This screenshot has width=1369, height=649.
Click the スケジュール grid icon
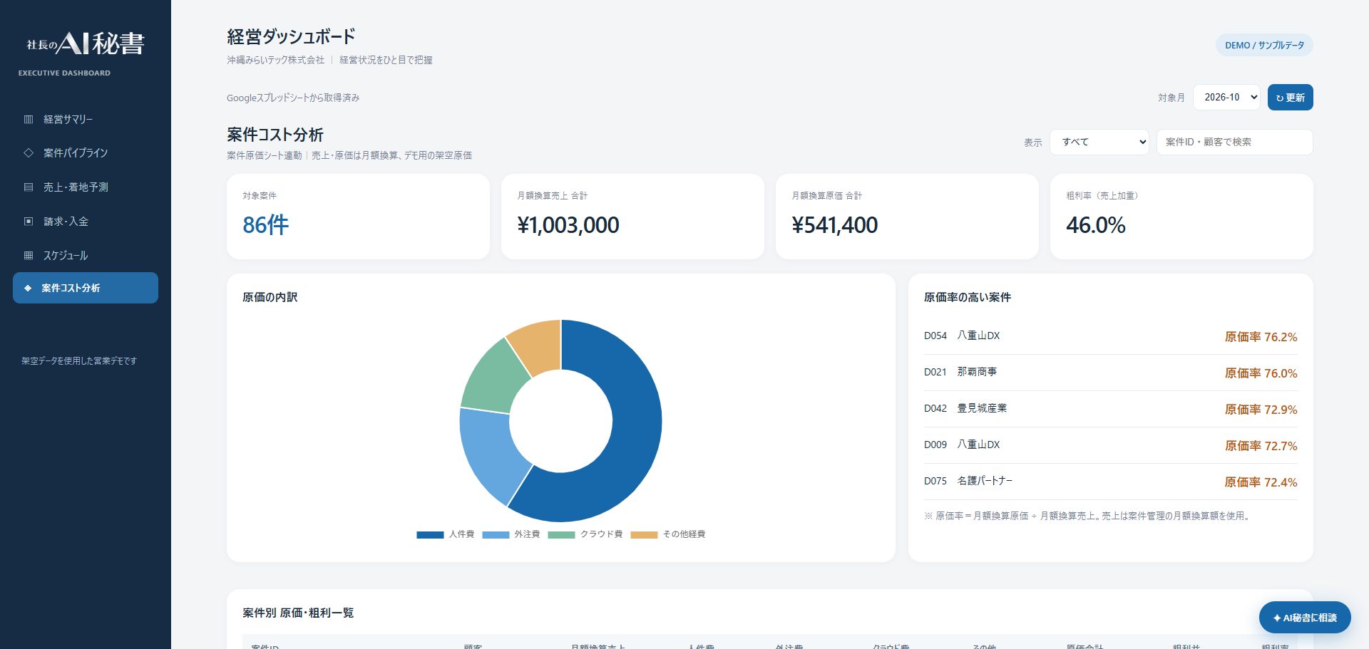(29, 255)
